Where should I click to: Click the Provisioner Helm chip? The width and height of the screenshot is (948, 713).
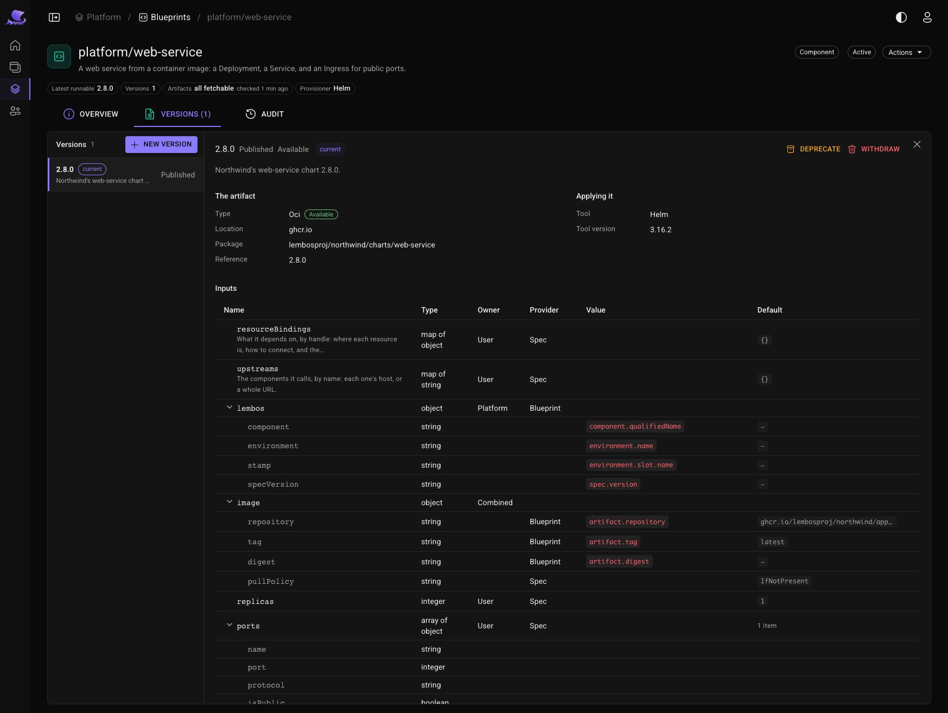[325, 88]
